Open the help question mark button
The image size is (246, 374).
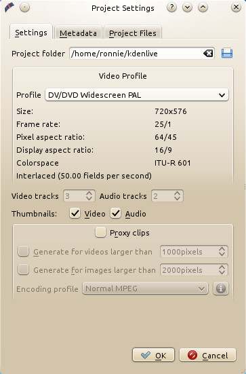(171, 7)
